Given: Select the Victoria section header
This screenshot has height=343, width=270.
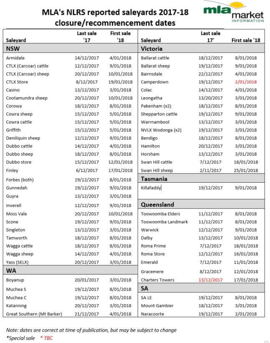Looking at the screenshot, I should [201, 48].
